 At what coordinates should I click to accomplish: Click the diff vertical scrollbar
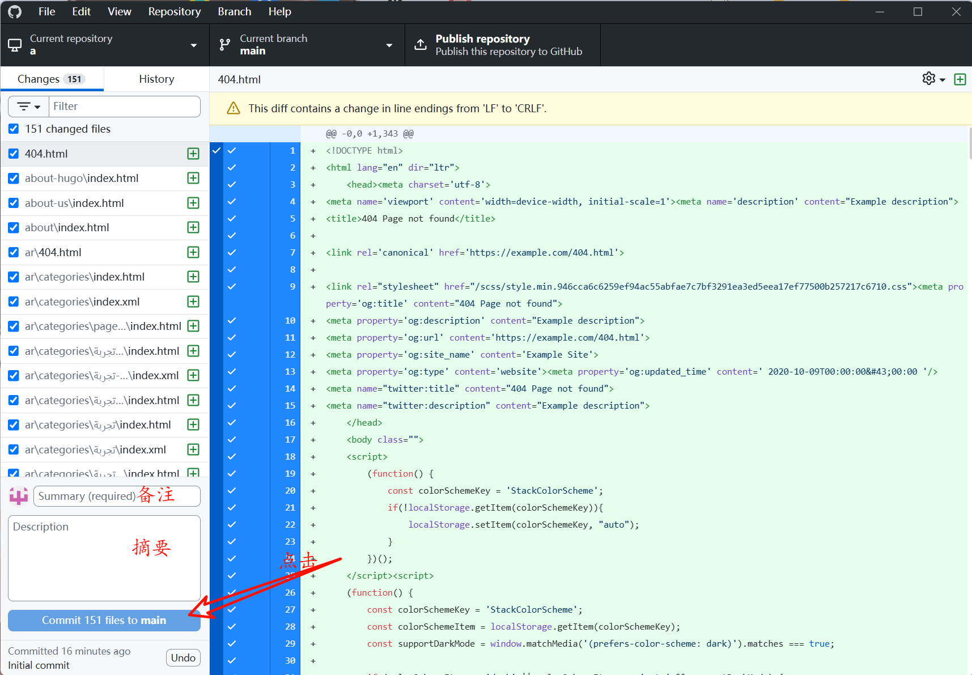[969, 143]
